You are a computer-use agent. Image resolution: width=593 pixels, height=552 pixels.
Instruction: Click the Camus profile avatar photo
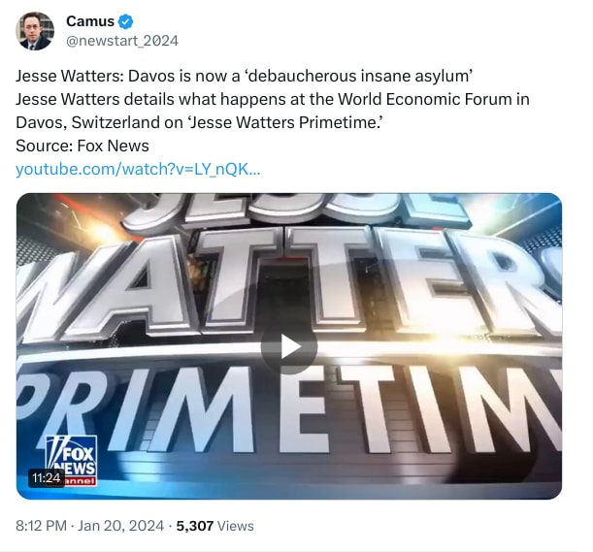coord(35,31)
